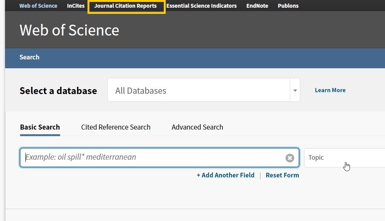Go to InCites in the top navigation
Image resolution: width=385 pixels, height=221 pixels.
pyautogui.click(x=76, y=6)
